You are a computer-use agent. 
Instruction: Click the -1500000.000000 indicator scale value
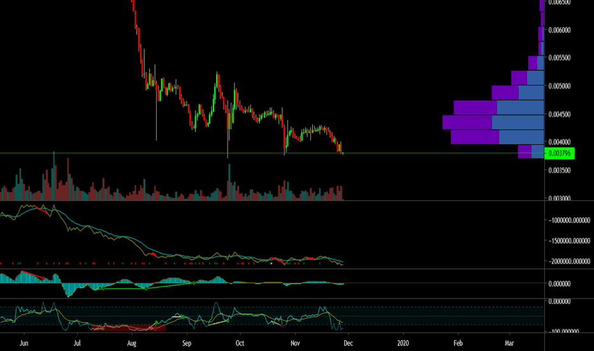[569, 241]
